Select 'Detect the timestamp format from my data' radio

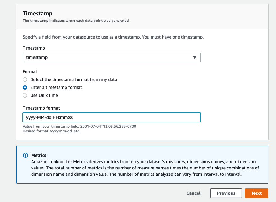pos(25,80)
